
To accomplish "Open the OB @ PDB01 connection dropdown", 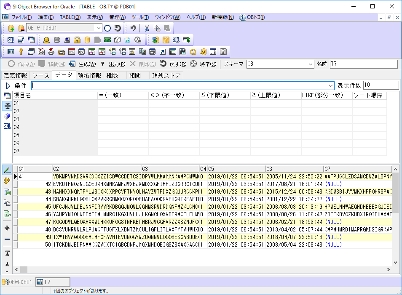I will pyautogui.click(x=99, y=28).
